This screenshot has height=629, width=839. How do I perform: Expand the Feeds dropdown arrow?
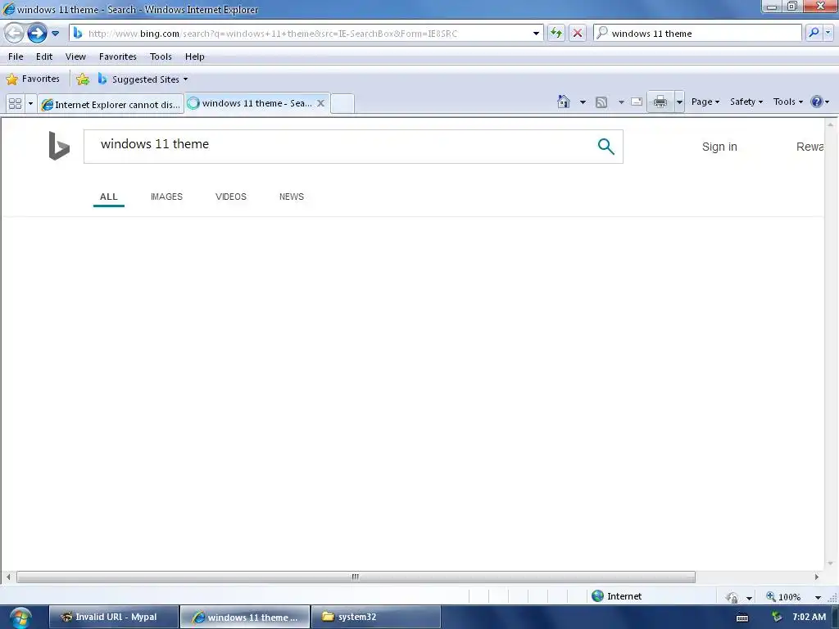(621, 102)
